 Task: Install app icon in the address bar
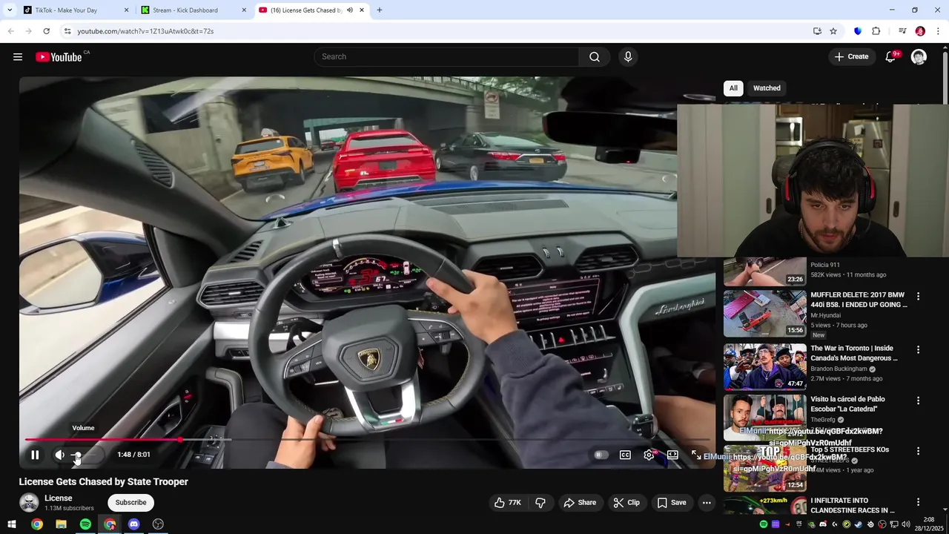(x=817, y=31)
